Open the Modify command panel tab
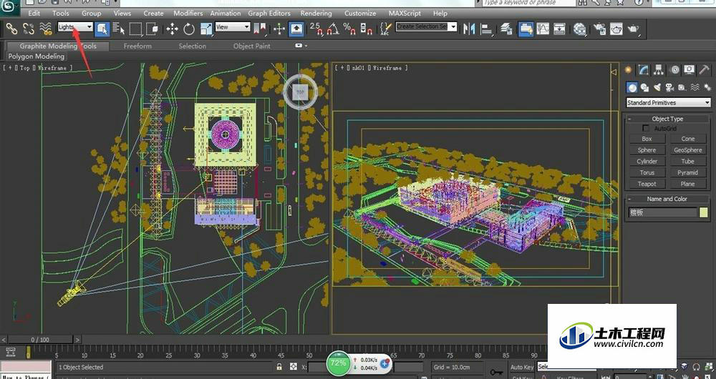 [644, 70]
